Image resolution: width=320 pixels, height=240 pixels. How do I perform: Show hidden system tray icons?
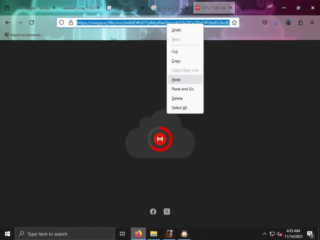264,234
